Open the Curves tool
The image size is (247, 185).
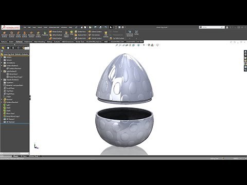[136, 33]
